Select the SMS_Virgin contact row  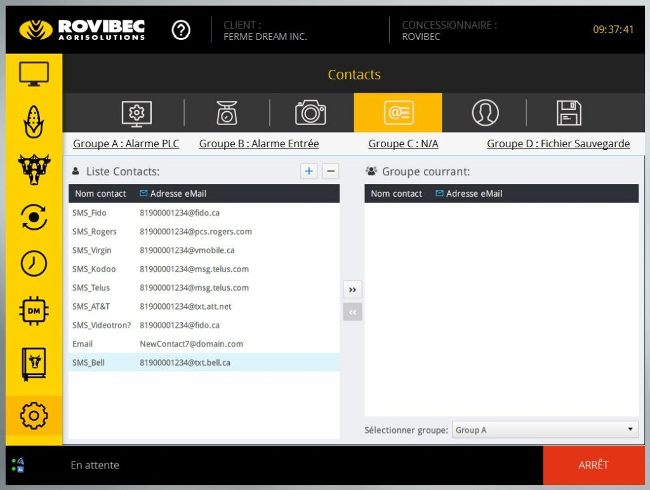click(204, 250)
